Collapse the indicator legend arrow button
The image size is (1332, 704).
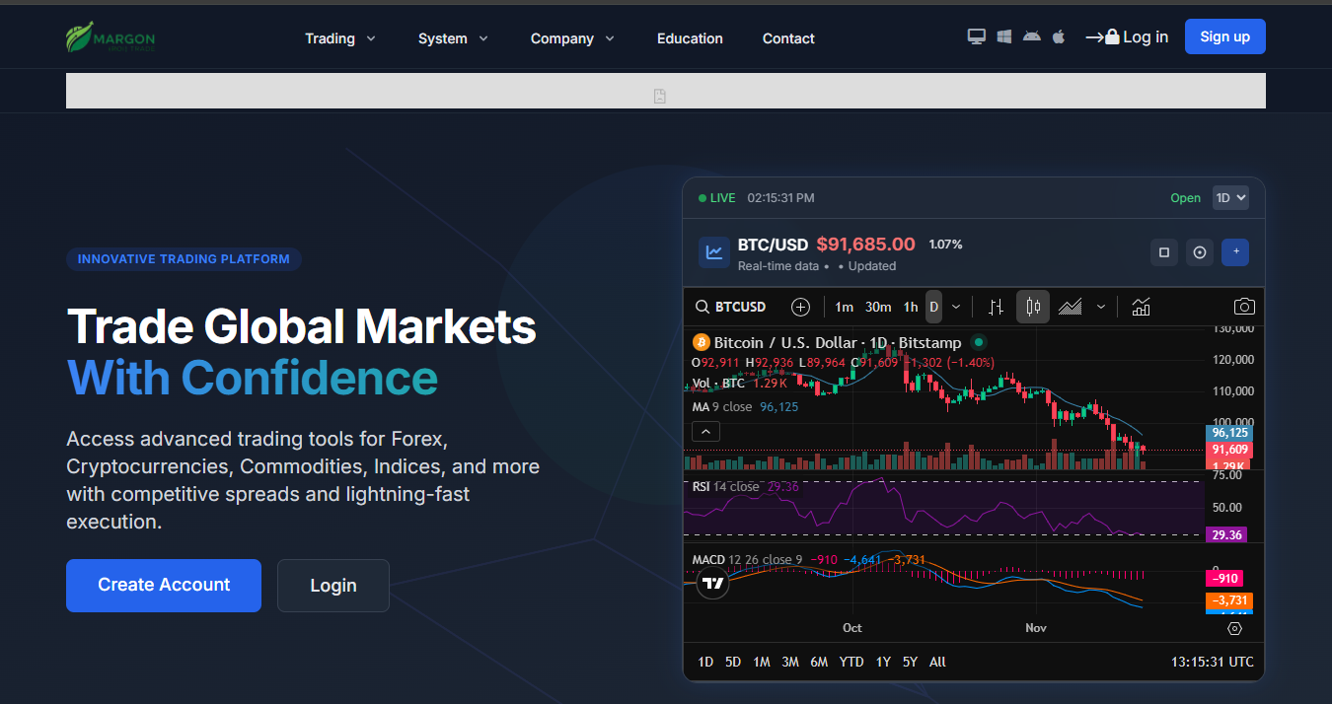click(x=705, y=431)
